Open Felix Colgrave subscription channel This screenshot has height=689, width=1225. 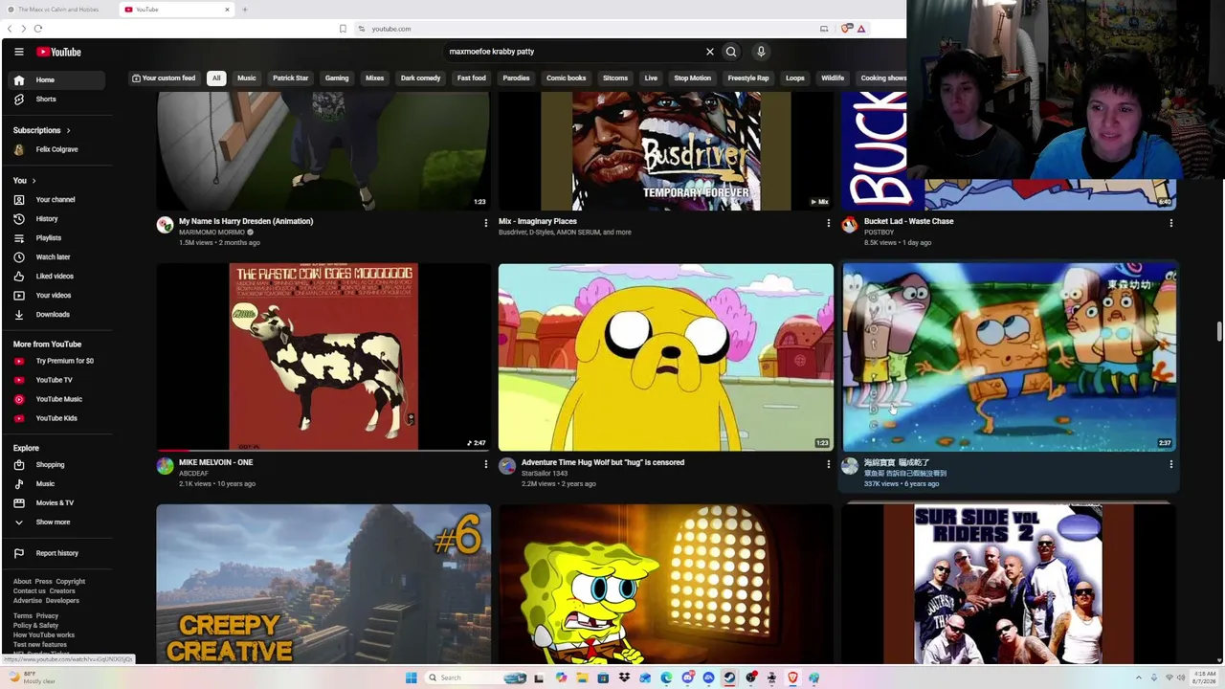coord(57,150)
